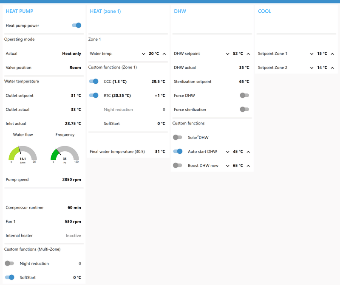Click the final water temperature '31 °C' value

tap(160, 152)
